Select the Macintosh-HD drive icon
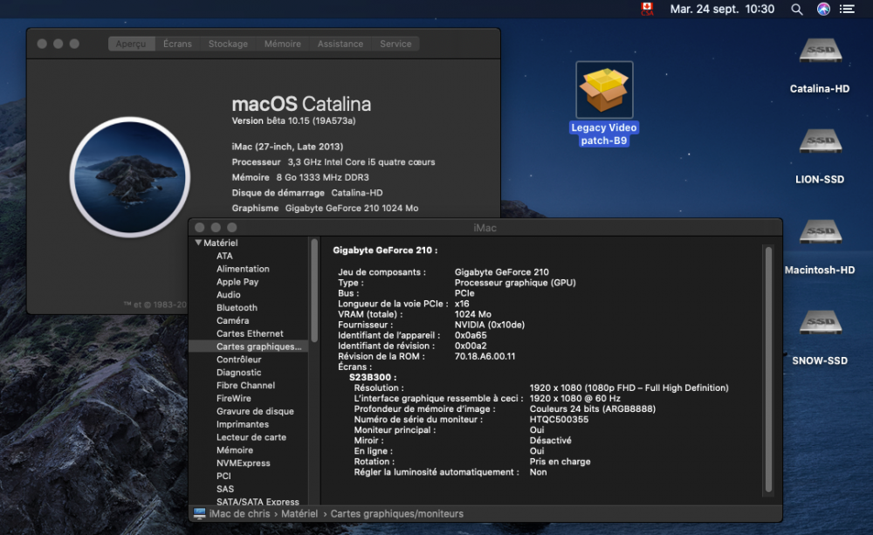The height and width of the screenshot is (535, 873). click(x=820, y=232)
